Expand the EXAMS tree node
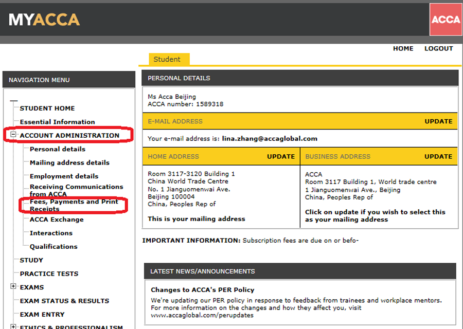463x329 pixels. click(13, 286)
